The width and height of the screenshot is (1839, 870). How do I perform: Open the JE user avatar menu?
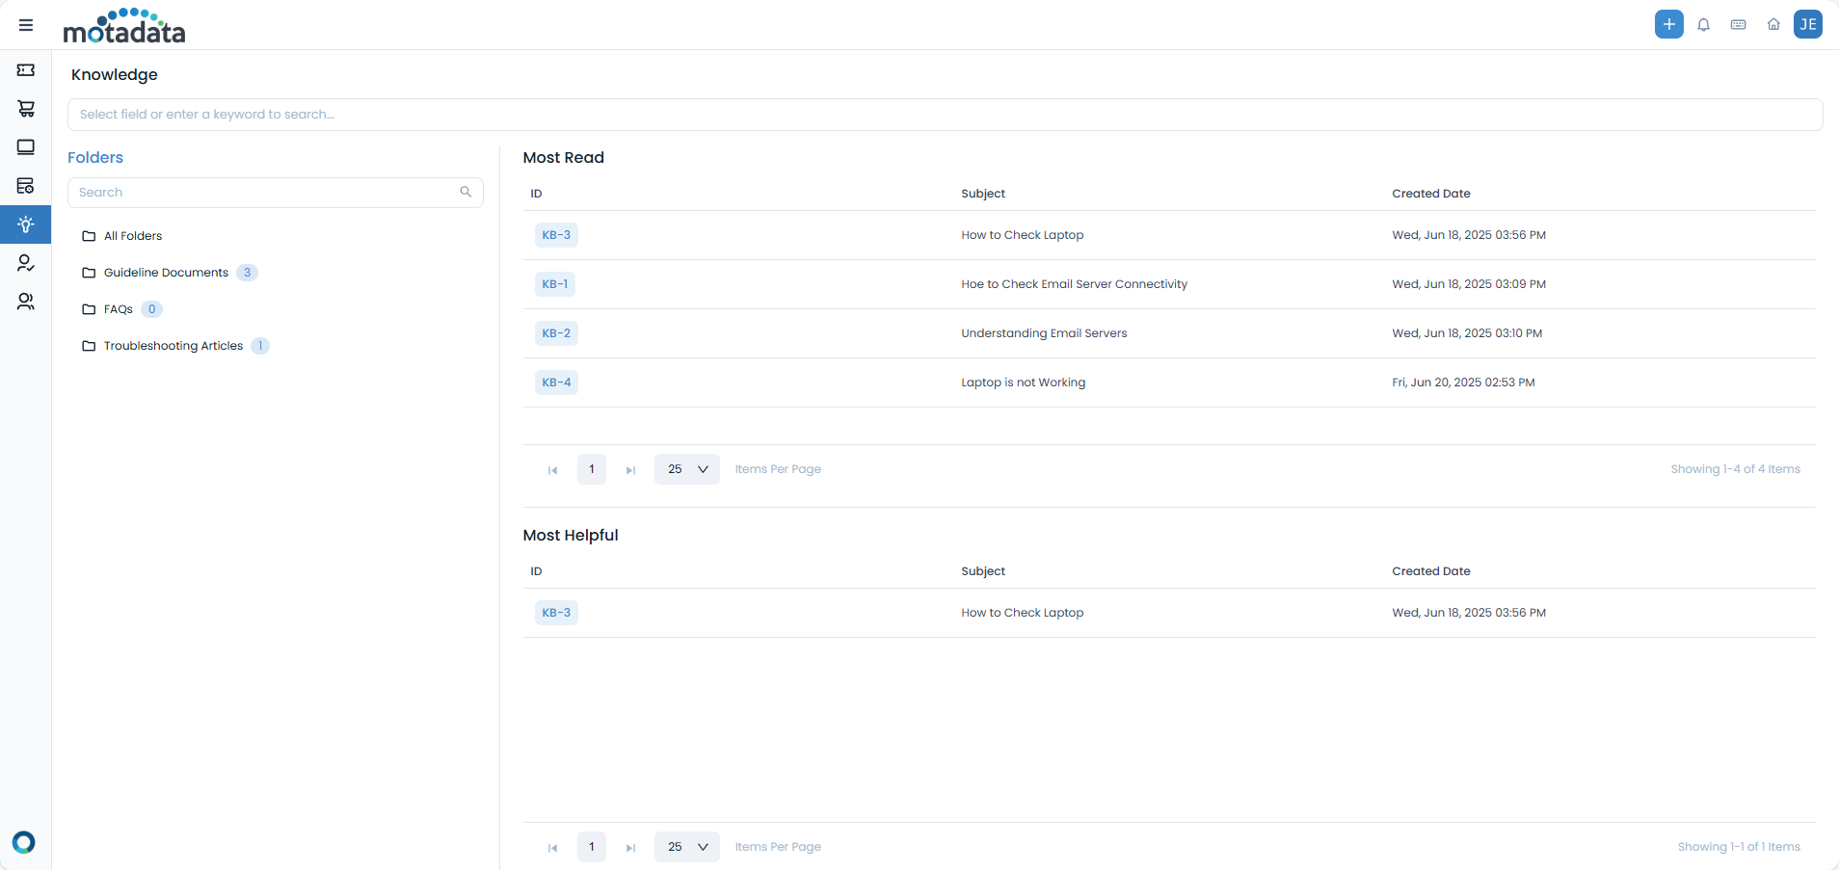tap(1809, 24)
